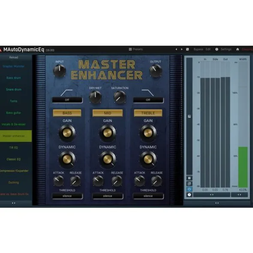Go to next preset with right arrow
This screenshot has width=253, height=253.
(182, 49)
